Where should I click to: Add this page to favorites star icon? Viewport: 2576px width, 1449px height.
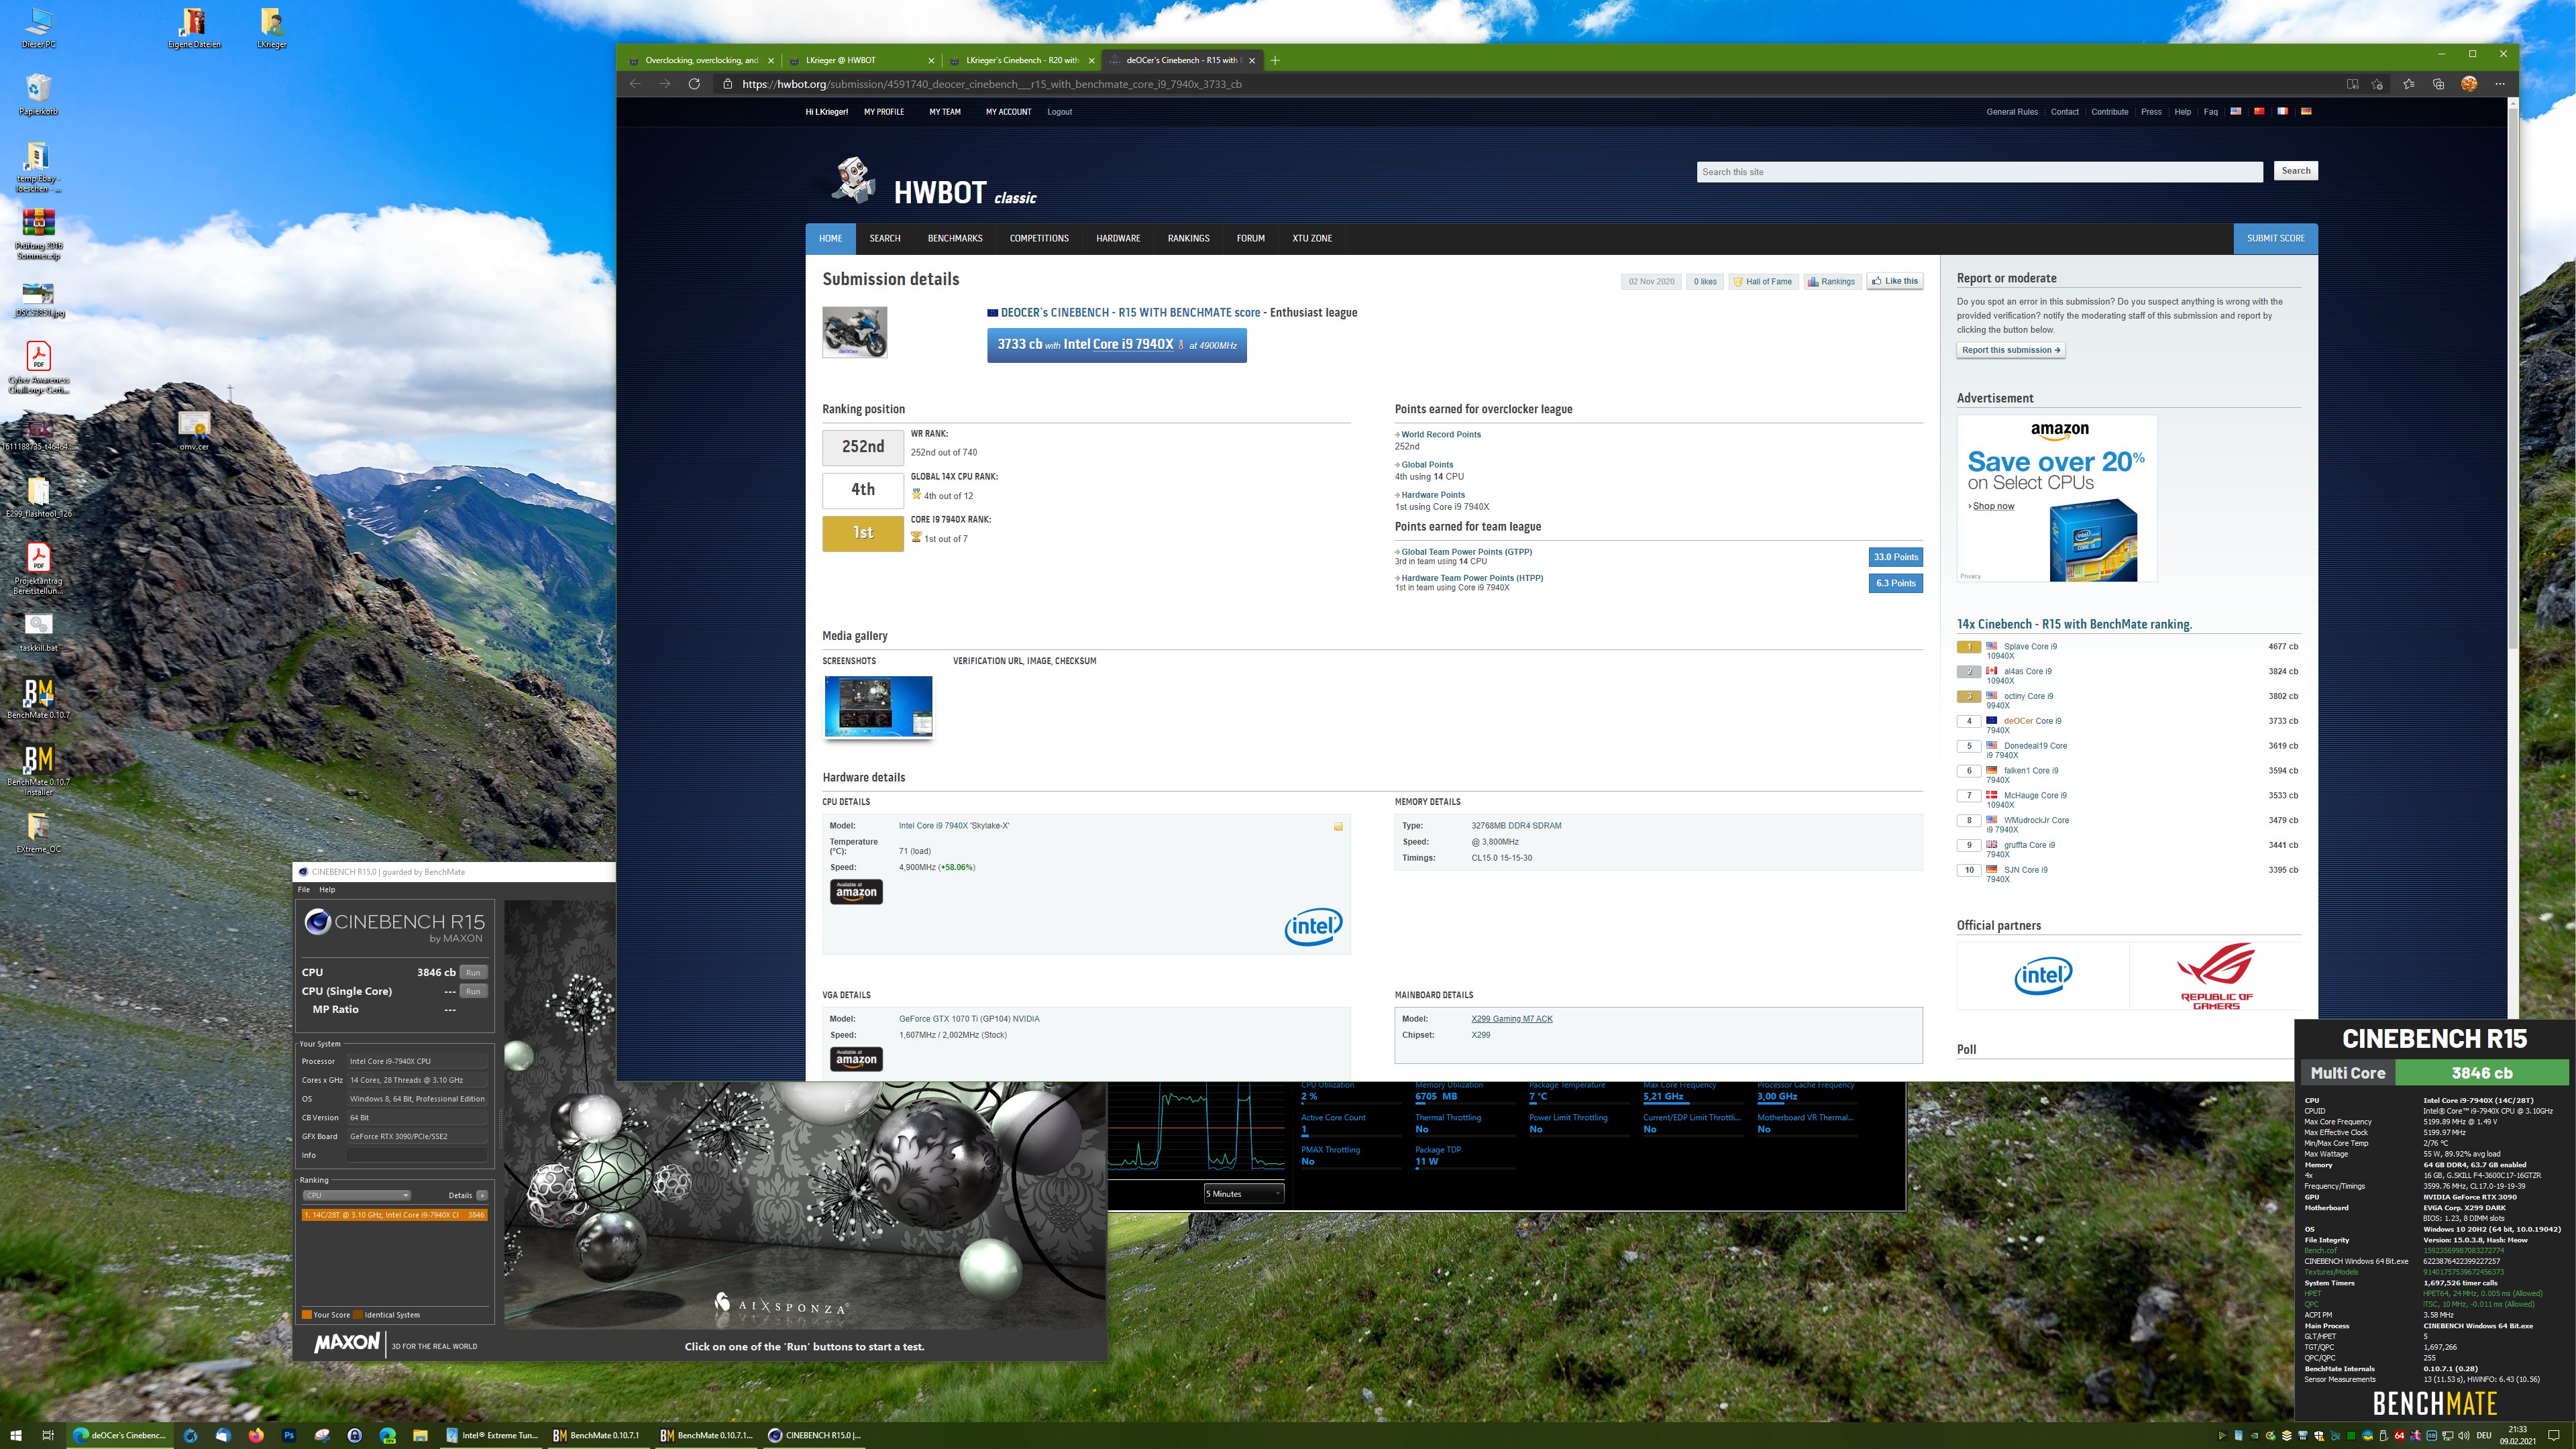(x=2377, y=84)
